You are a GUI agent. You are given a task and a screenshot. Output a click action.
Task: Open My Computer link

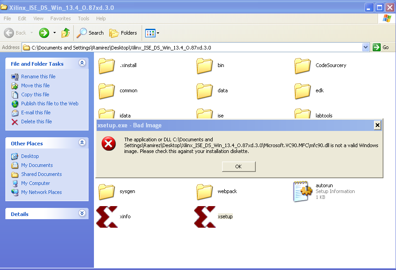coord(36,183)
